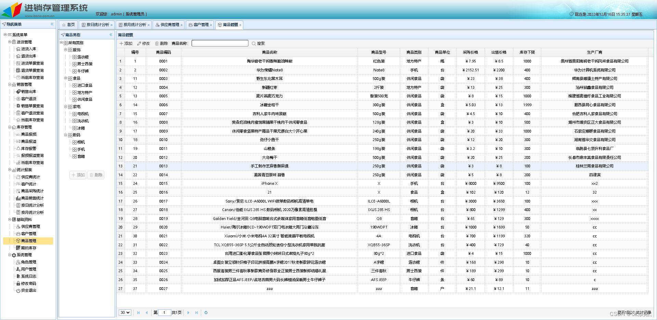Switch to the 客户管理 tab
Image resolution: width=657 pixels, height=320 pixels.
[201, 25]
